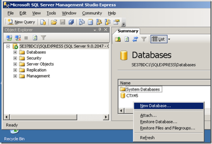Open the Tools menu
This screenshot has width=212, height=144.
(51, 13)
